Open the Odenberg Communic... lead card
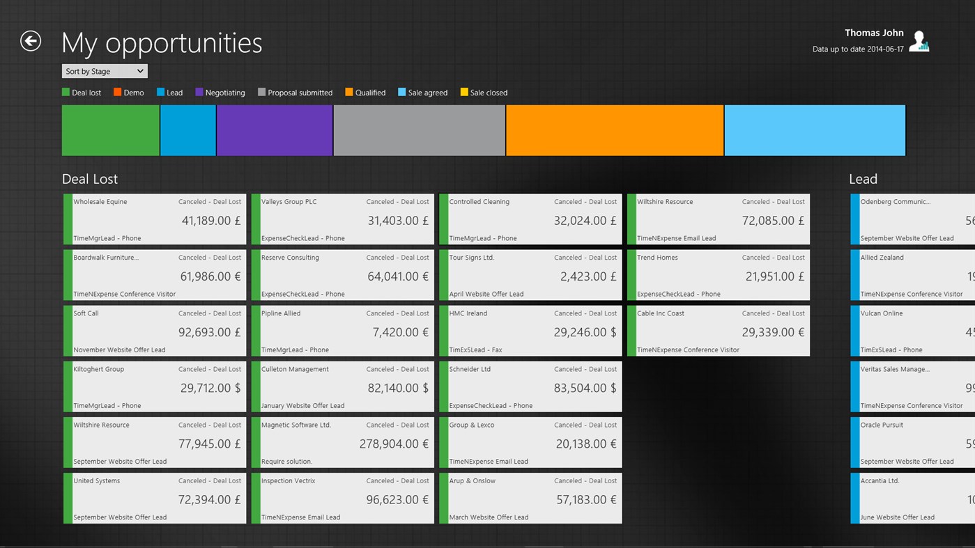 pyautogui.click(x=912, y=219)
